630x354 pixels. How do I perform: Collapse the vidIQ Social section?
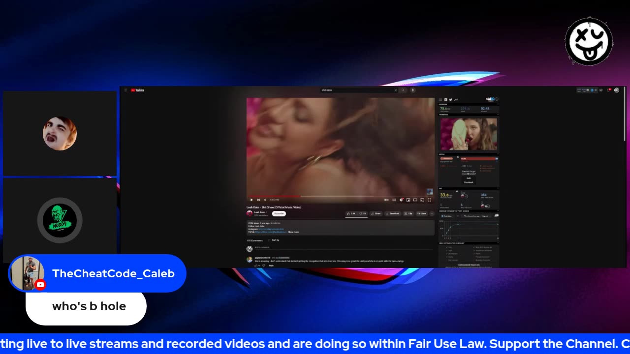tap(498, 154)
